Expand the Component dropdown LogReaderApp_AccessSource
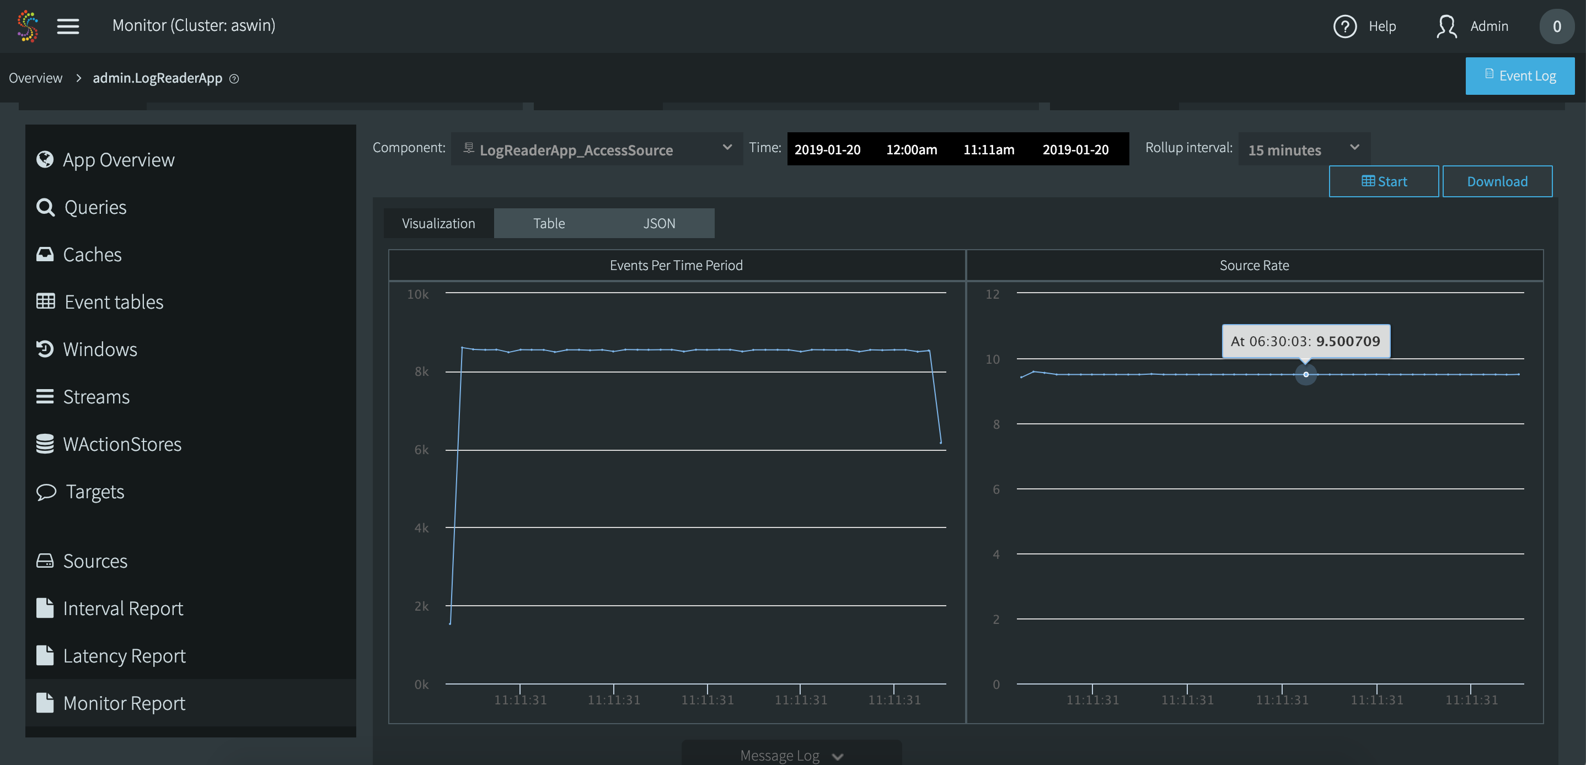 point(597,149)
